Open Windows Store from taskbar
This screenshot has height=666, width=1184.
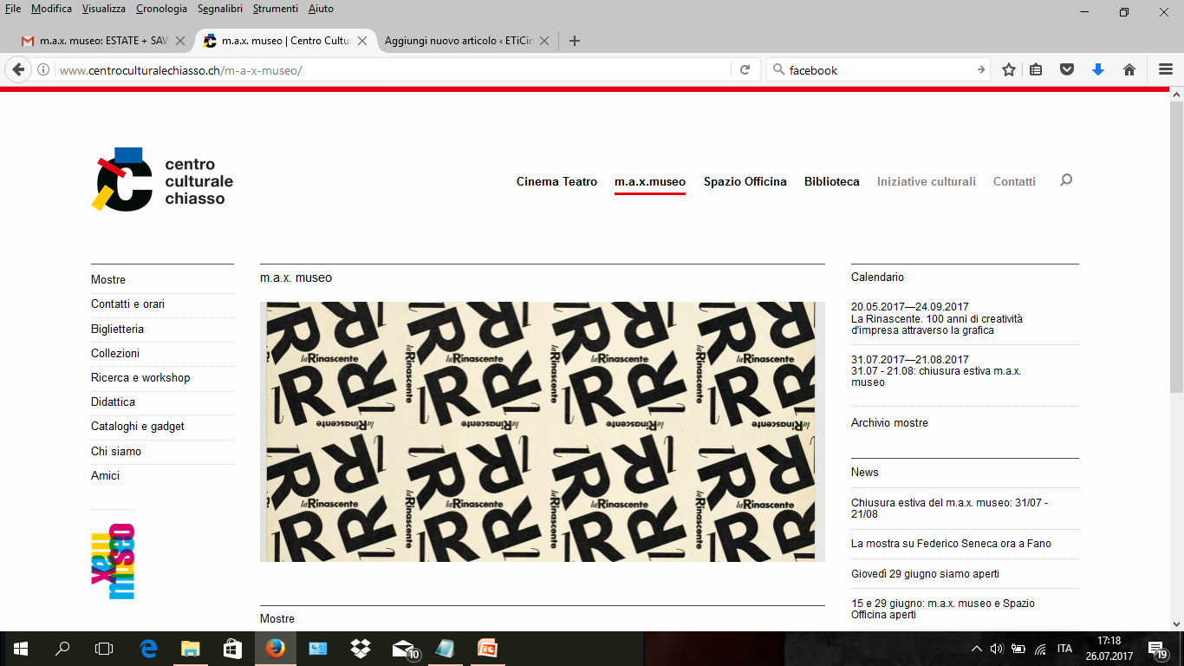232,649
